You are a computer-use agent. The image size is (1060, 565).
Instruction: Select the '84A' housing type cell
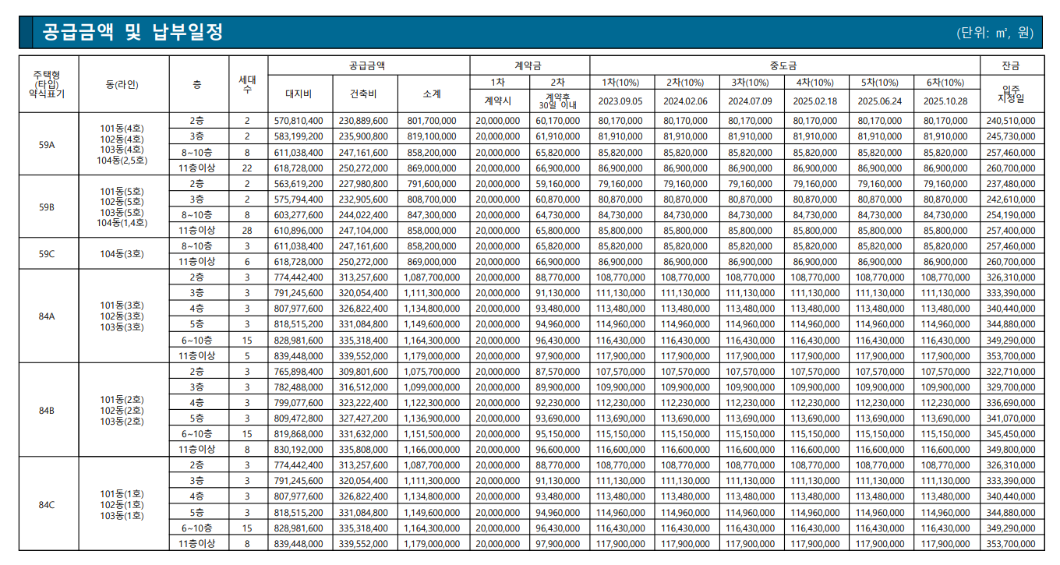click(x=48, y=316)
